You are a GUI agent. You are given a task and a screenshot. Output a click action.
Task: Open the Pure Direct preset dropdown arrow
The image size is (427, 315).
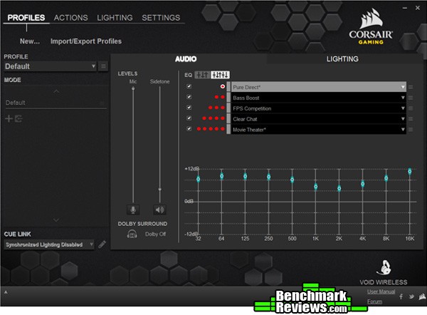(403, 87)
